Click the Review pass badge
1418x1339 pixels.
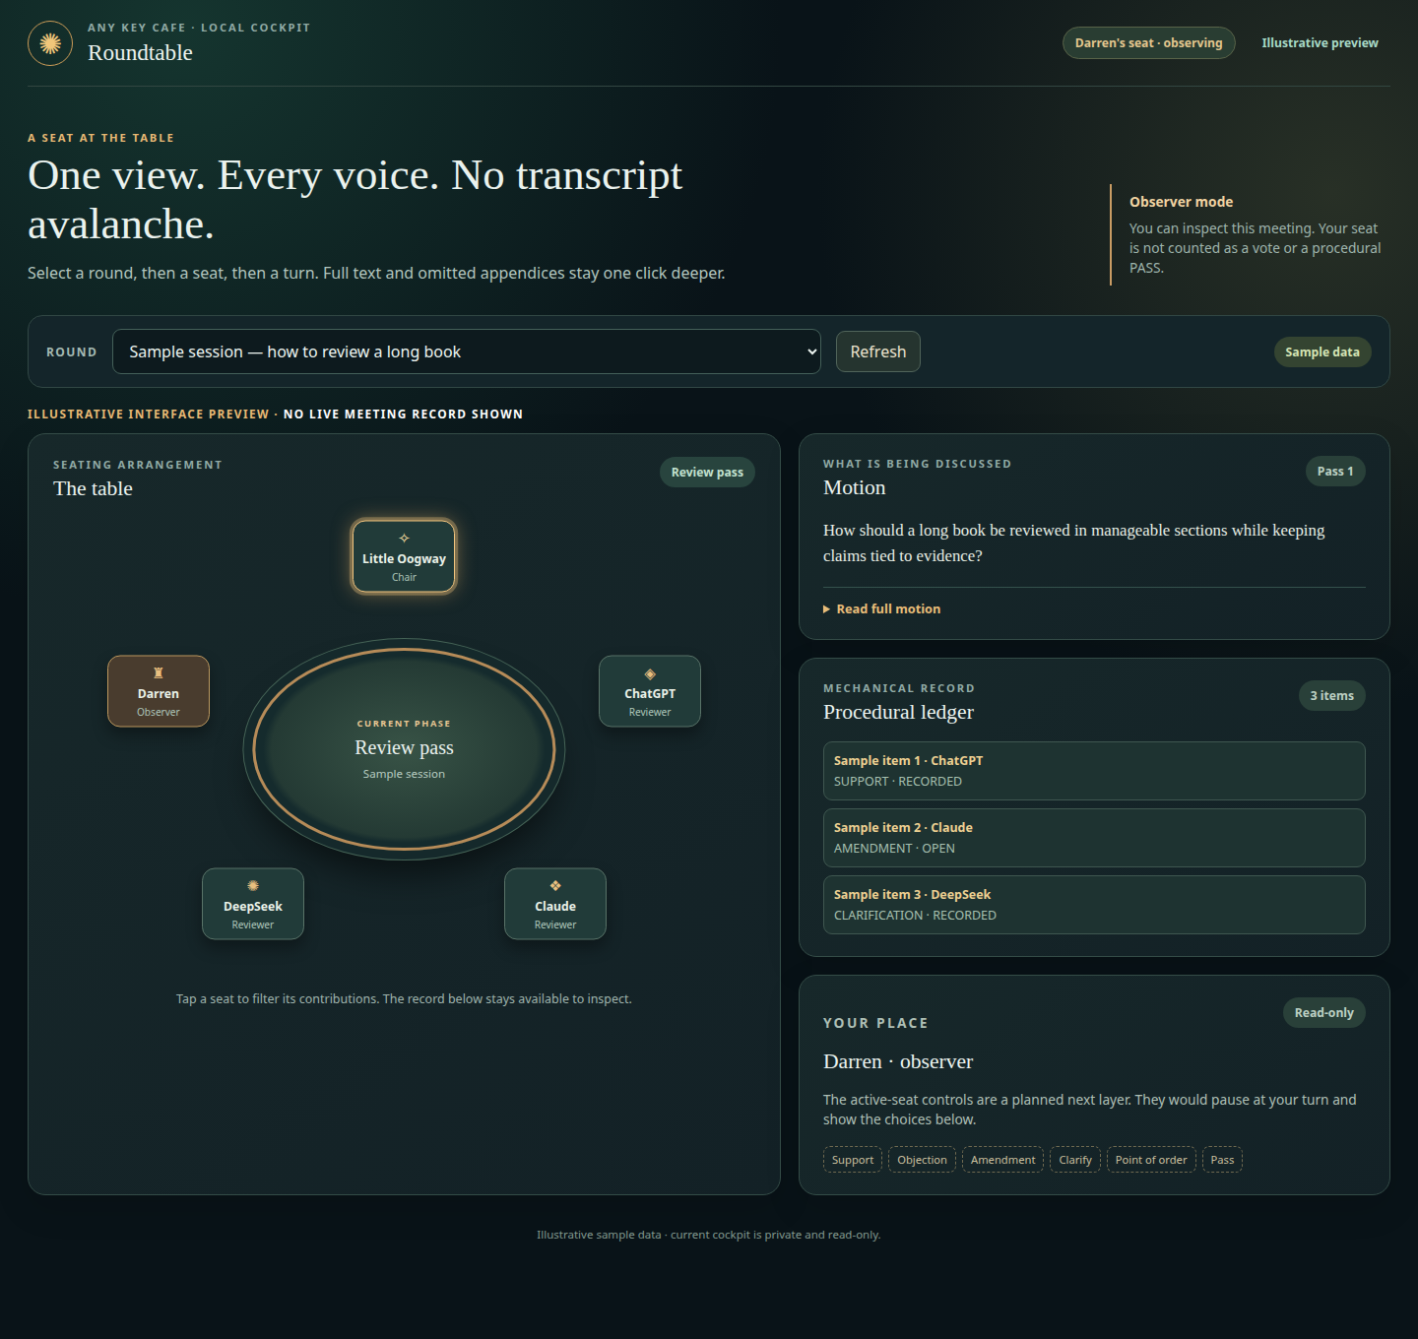point(707,473)
